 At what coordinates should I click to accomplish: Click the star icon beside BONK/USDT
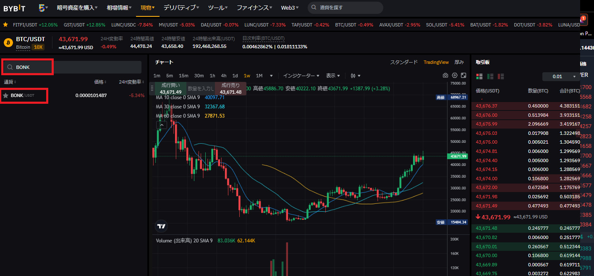click(x=5, y=95)
